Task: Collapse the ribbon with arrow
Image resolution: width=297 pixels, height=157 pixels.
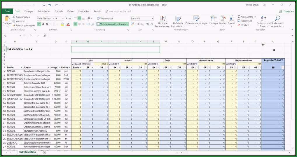Action: (x=292, y=30)
